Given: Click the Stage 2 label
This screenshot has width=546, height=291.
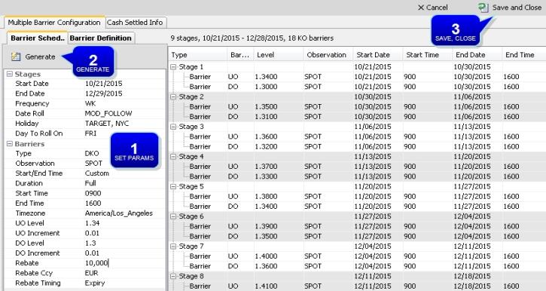Looking at the screenshot, I should (191, 97).
